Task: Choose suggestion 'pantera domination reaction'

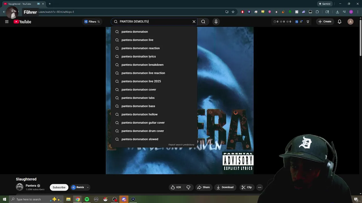Action: click(x=154, y=48)
